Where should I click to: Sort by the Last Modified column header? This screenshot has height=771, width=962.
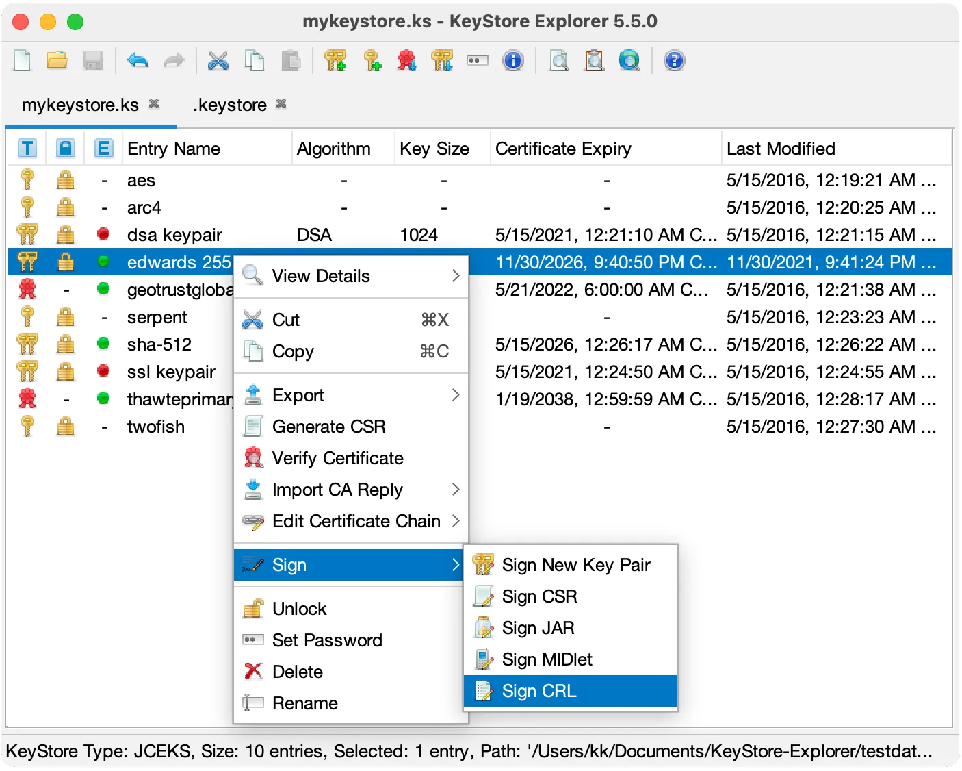837,149
